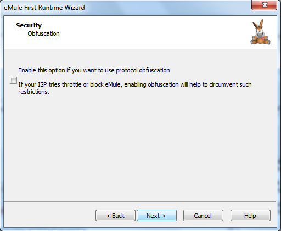Proceed with the 'Next >' button
Viewport: 281px width, 231px height.
[156, 216]
